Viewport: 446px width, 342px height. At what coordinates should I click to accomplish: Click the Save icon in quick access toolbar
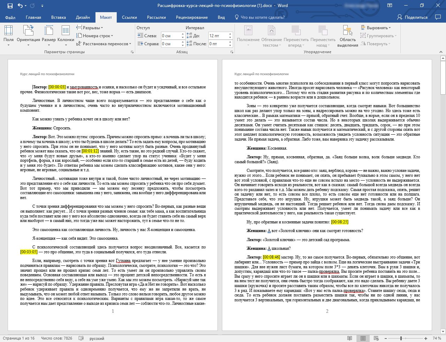click(x=10, y=6)
